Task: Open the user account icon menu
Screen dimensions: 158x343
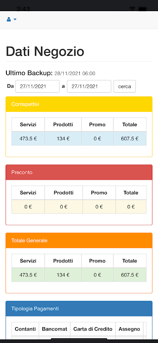Action: click(9, 19)
